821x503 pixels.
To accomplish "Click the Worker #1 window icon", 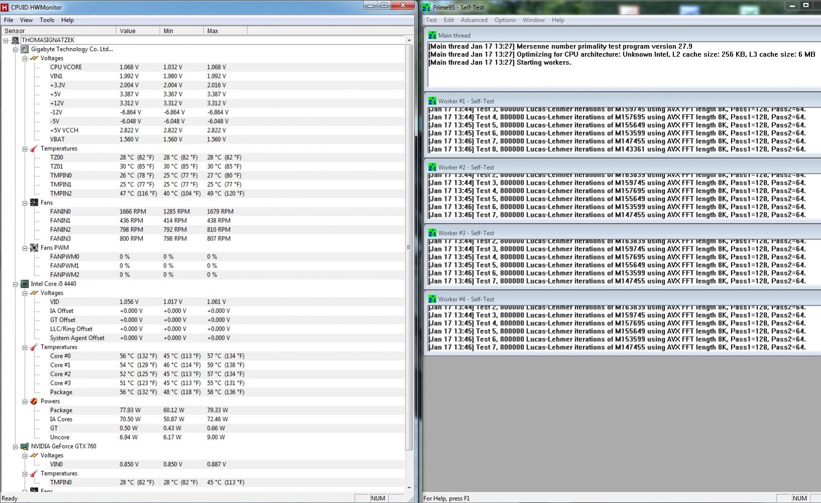I will coord(432,101).
